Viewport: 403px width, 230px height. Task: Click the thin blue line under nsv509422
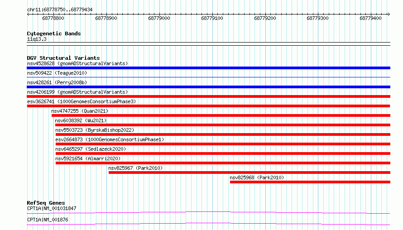pos(208,77)
